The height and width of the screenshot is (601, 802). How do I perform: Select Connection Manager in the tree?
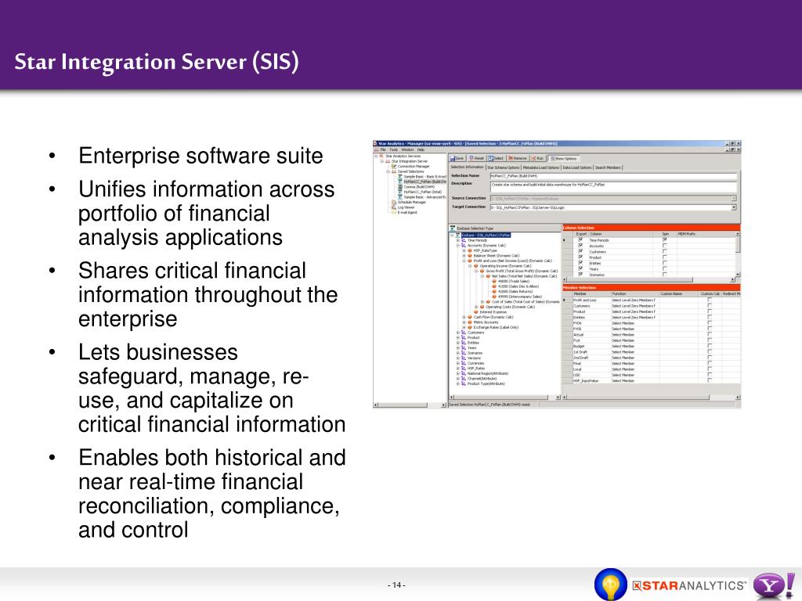[x=414, y=166]
